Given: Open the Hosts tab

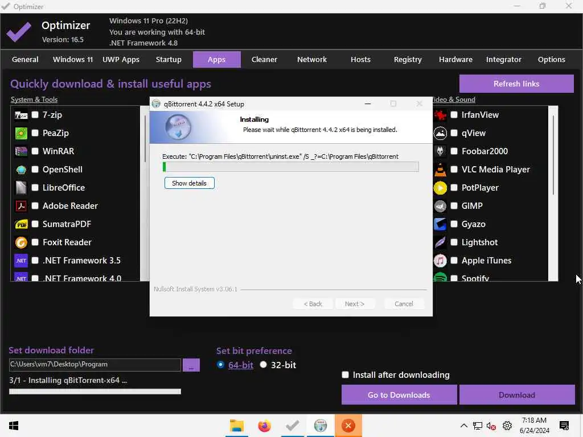Looking at the screenshot, I should pyautogui.click(x=360, y=59).
